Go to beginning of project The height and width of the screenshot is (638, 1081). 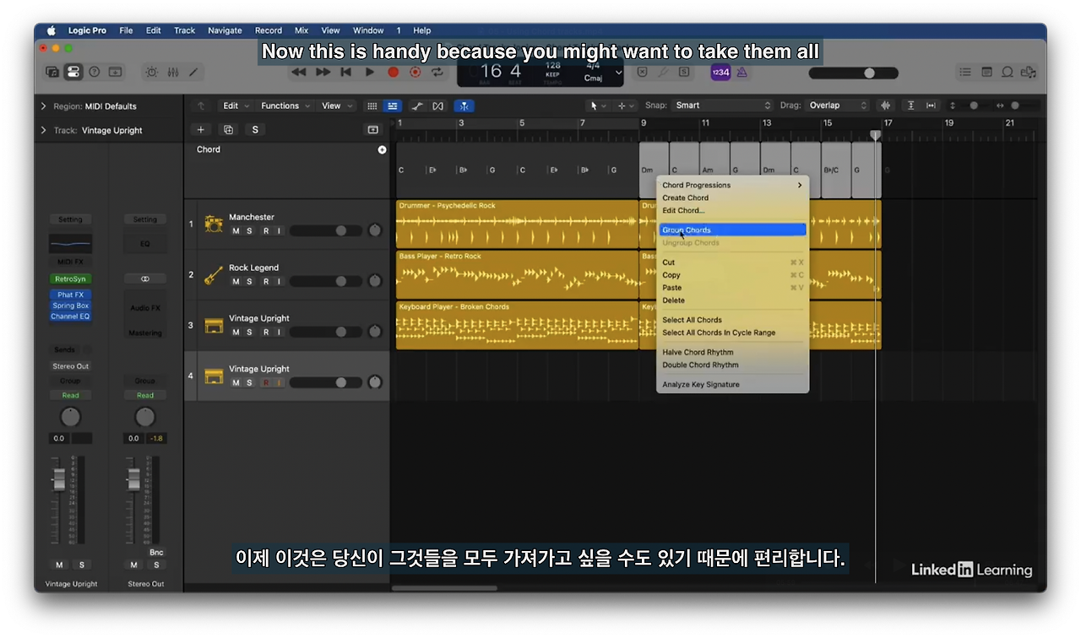coord(345,73)
